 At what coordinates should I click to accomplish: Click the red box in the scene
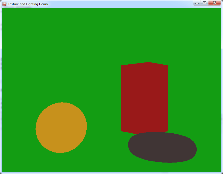click(x=144, y=98)
